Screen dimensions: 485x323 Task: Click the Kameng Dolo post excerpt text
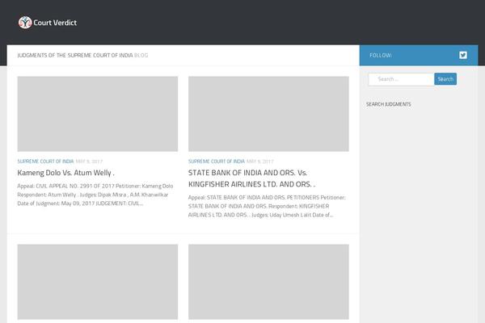[95, 195]
